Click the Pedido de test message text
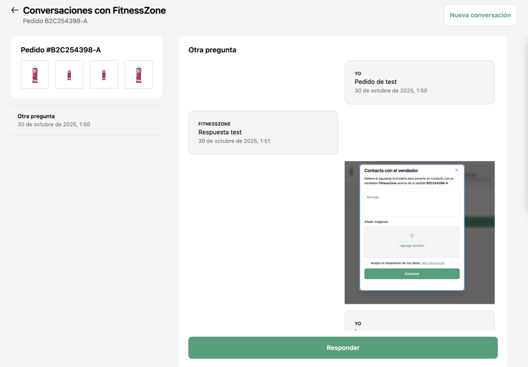Screen dimensions: 528x367 click(x=376, y=82)
